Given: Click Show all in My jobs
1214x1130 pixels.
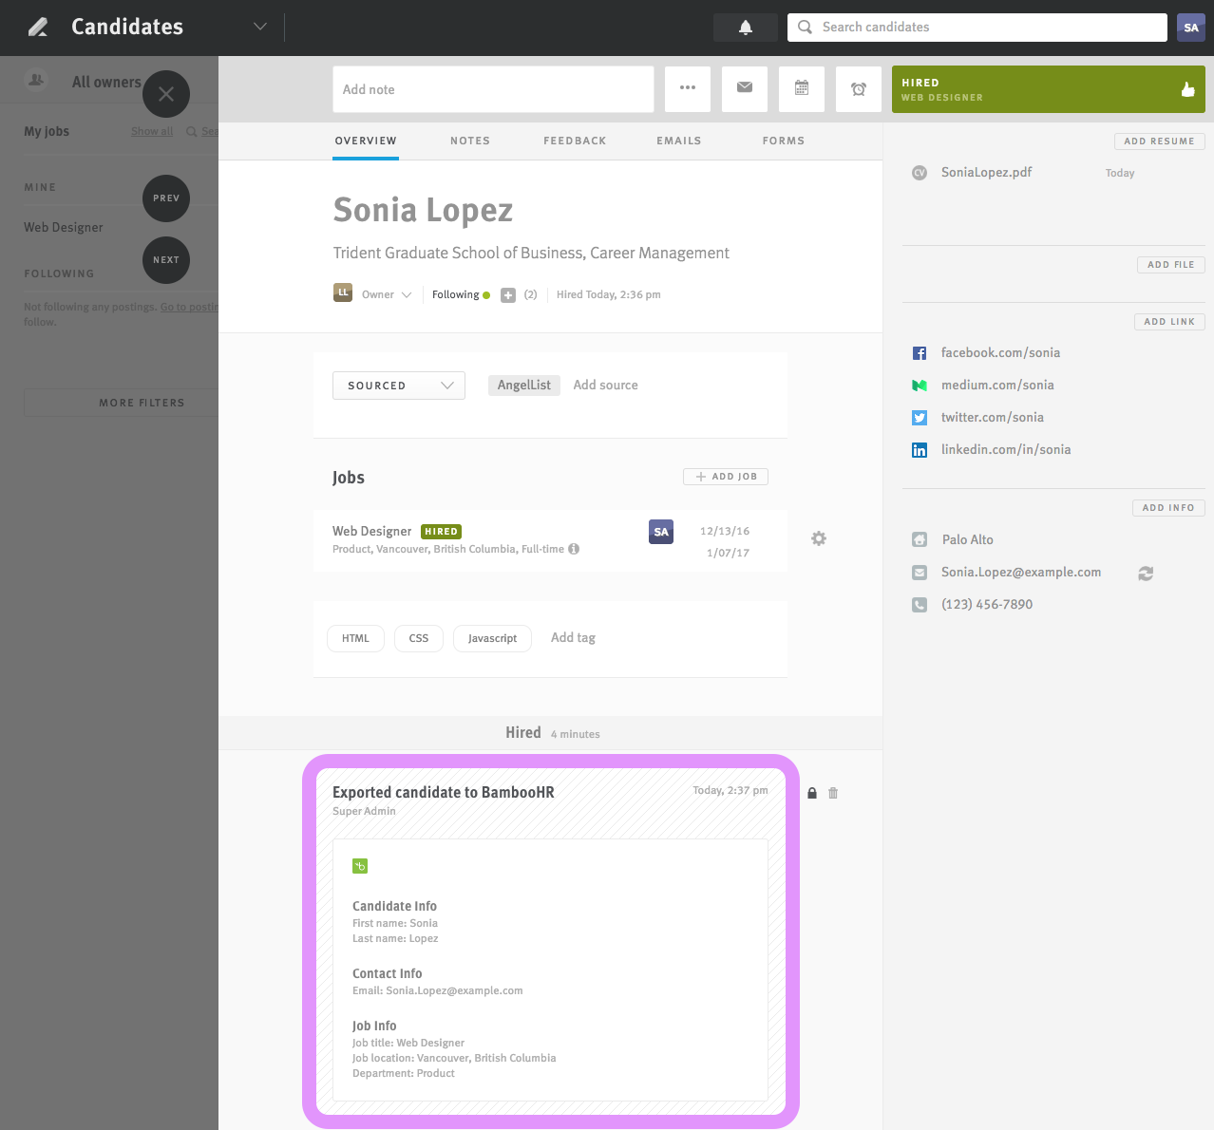Looking at the screenshot, I should (152, 132).
